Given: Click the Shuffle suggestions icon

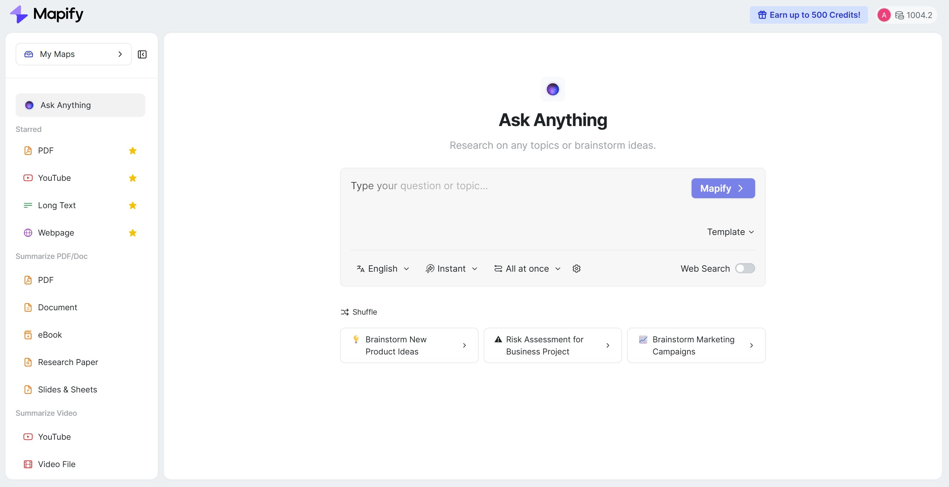Looking at the screenshot, I should [x=344, y=312].
